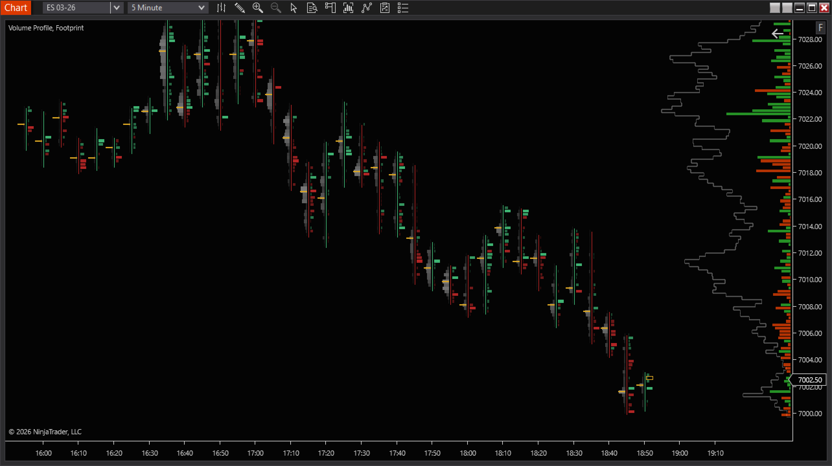
Task: Open the Properties list icon
Action: point(403,8)
